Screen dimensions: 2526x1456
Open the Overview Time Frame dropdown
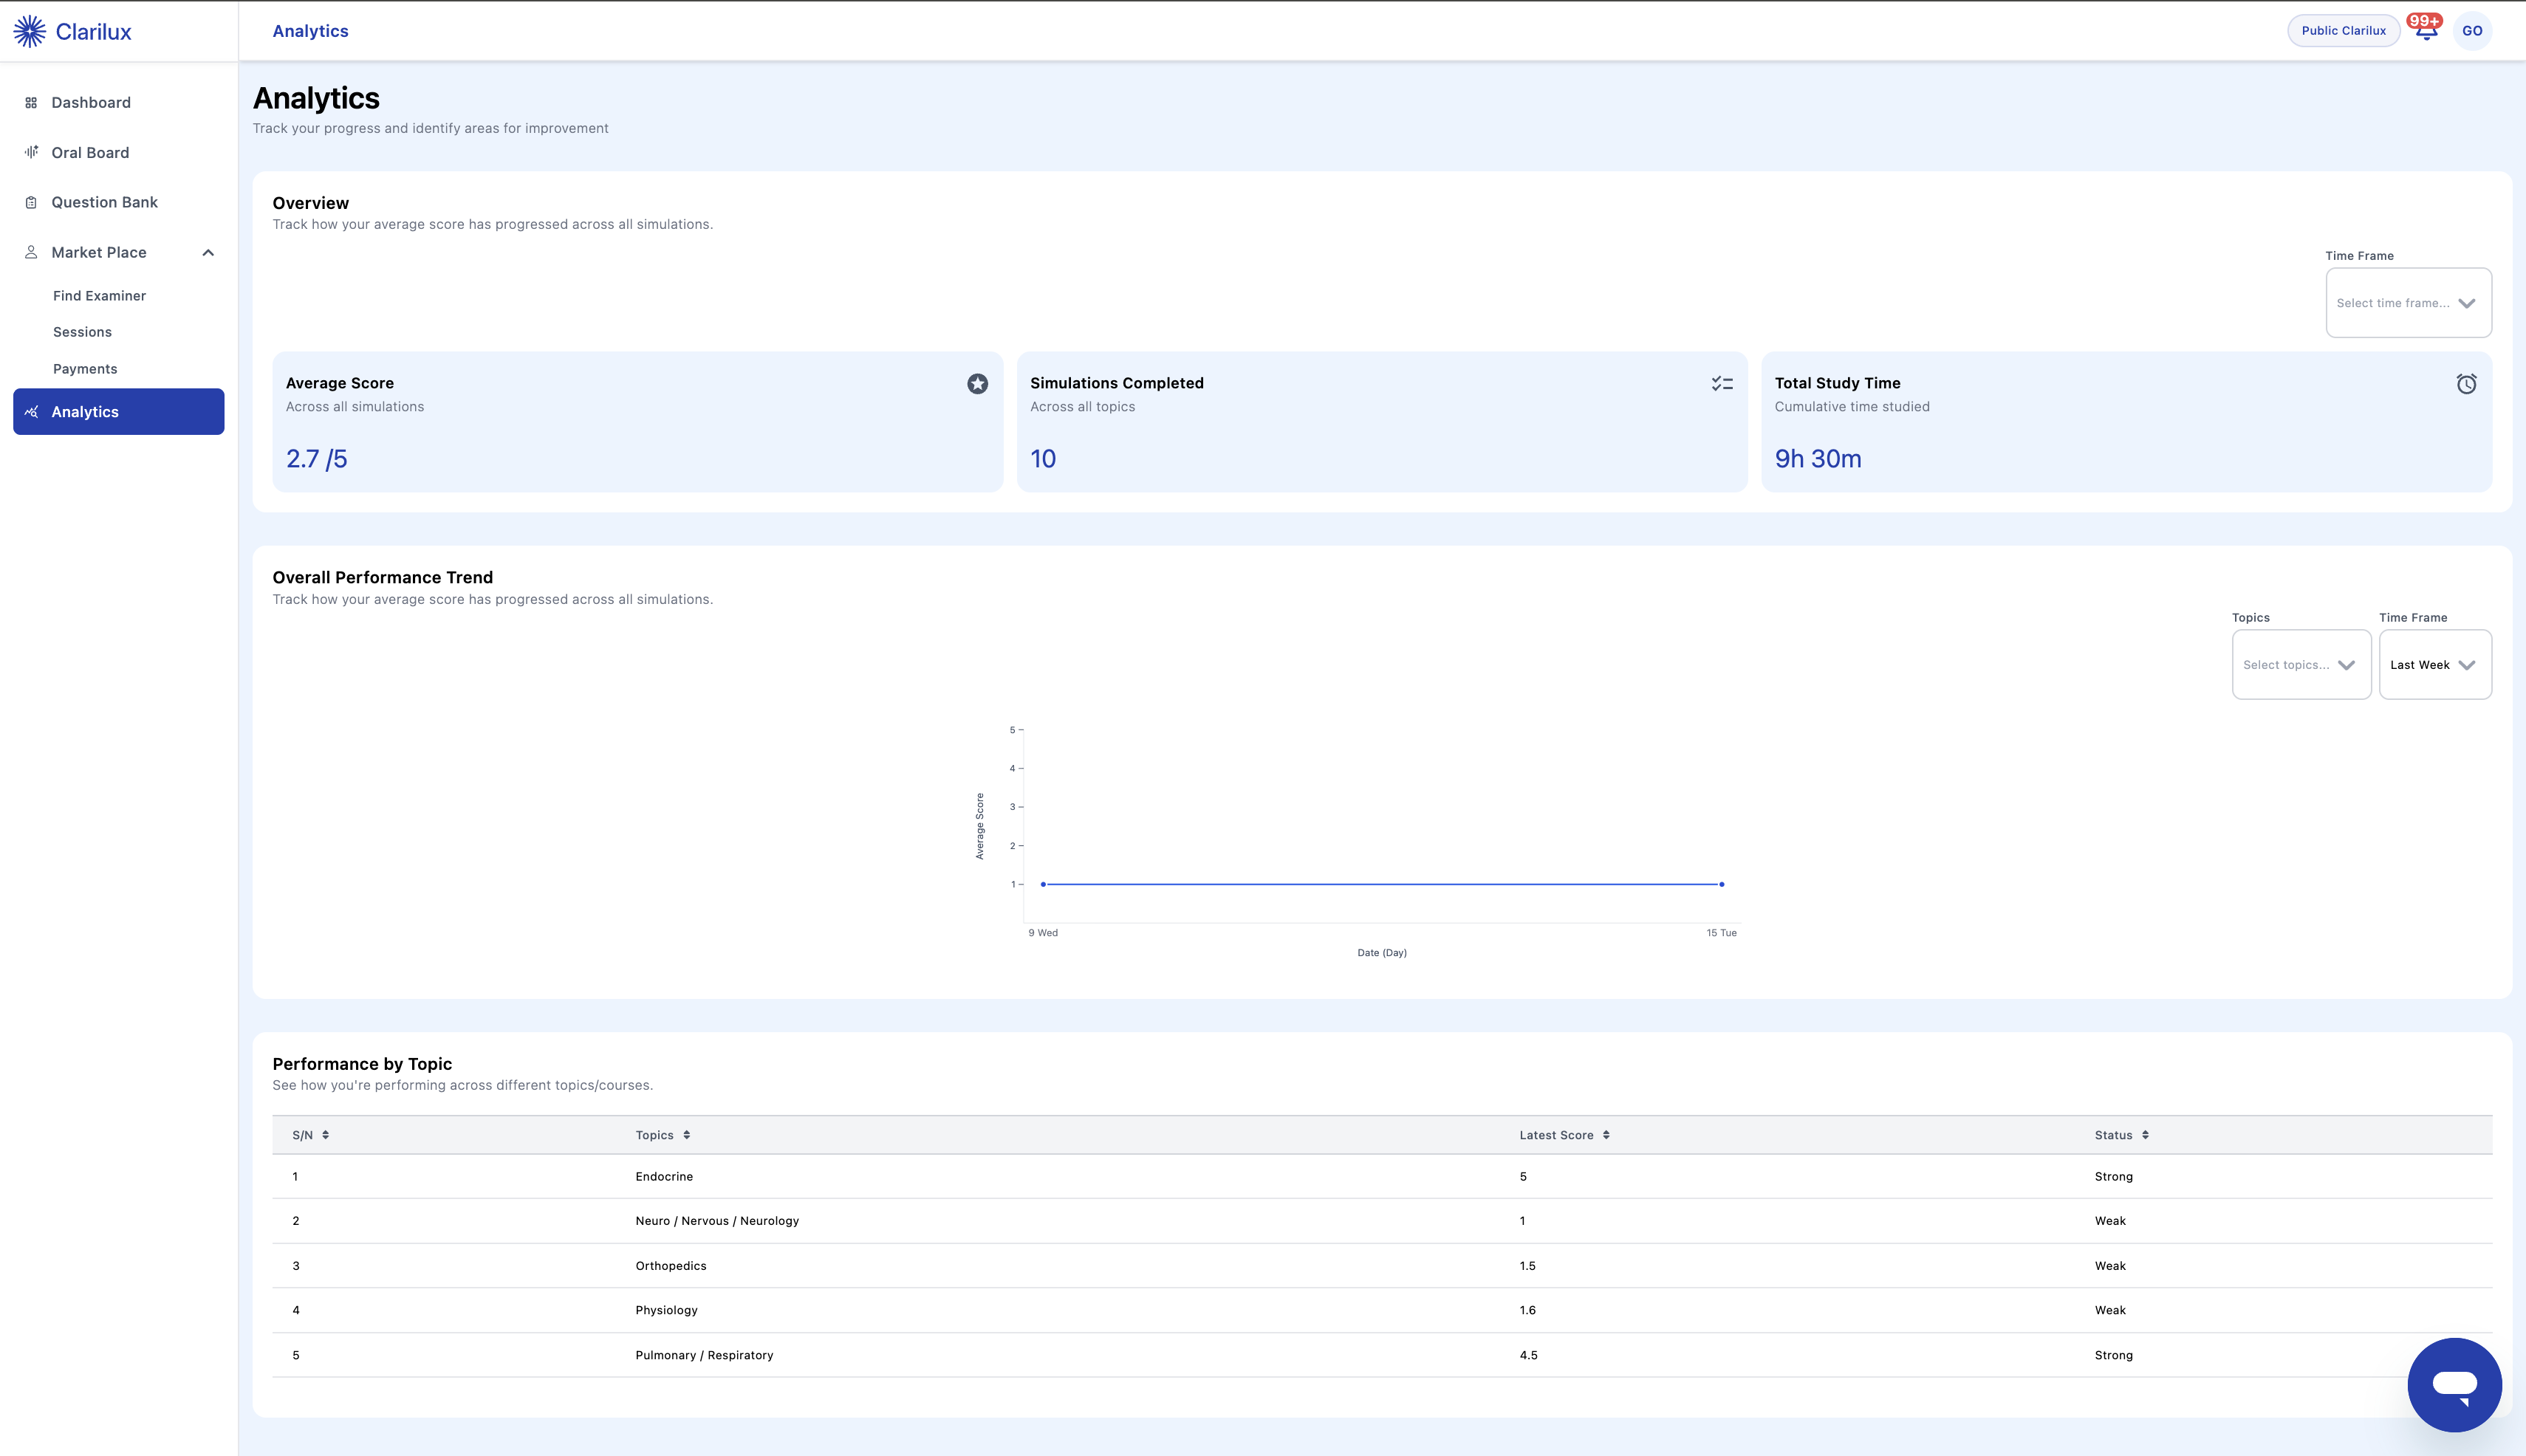[x=2408, y=303]
